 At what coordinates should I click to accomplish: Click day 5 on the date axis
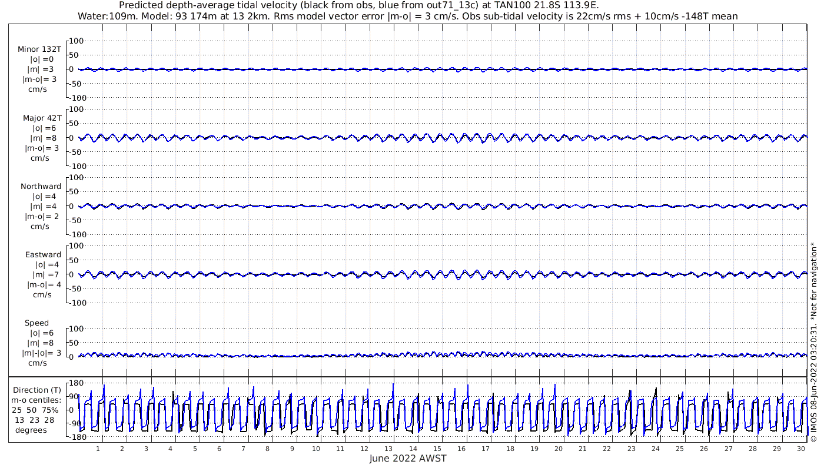195,449
